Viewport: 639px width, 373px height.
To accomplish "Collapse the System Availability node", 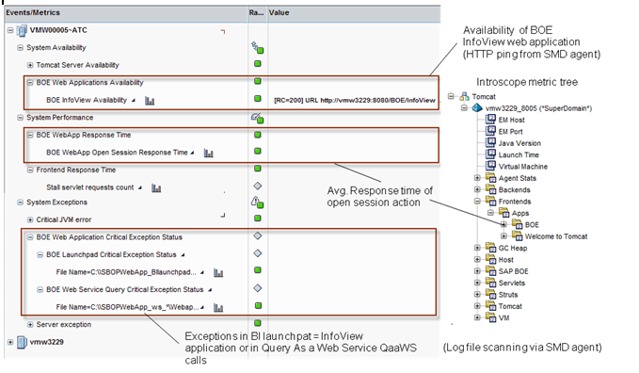I will coord(20,48).
